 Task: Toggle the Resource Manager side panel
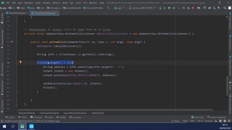[x=2, y=39]
